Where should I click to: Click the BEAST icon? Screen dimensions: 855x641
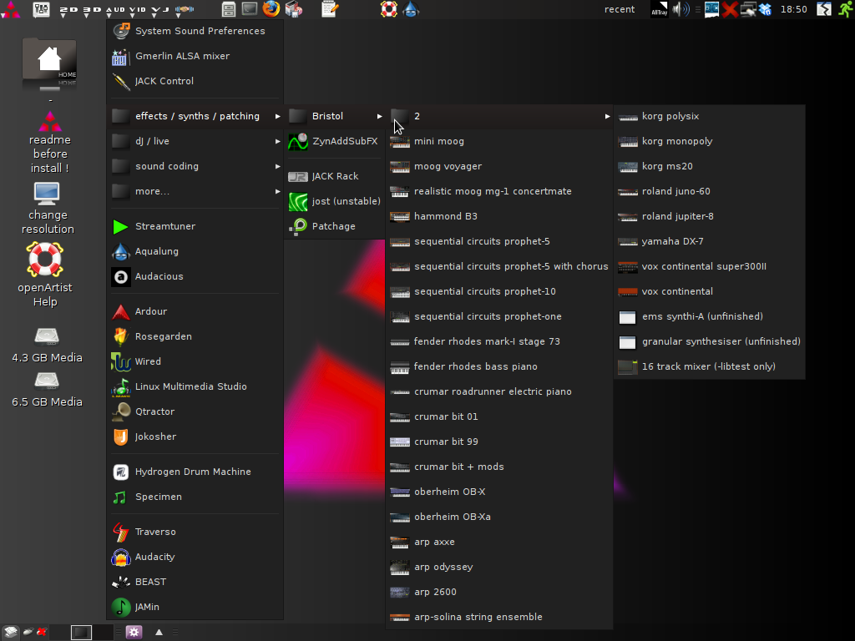click(120, 582)
